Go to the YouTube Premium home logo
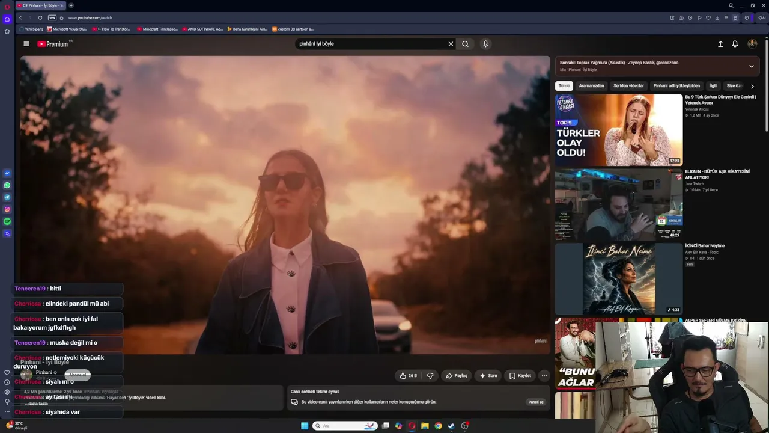This screenshot has height=433, width=769. tap(54, 44)
